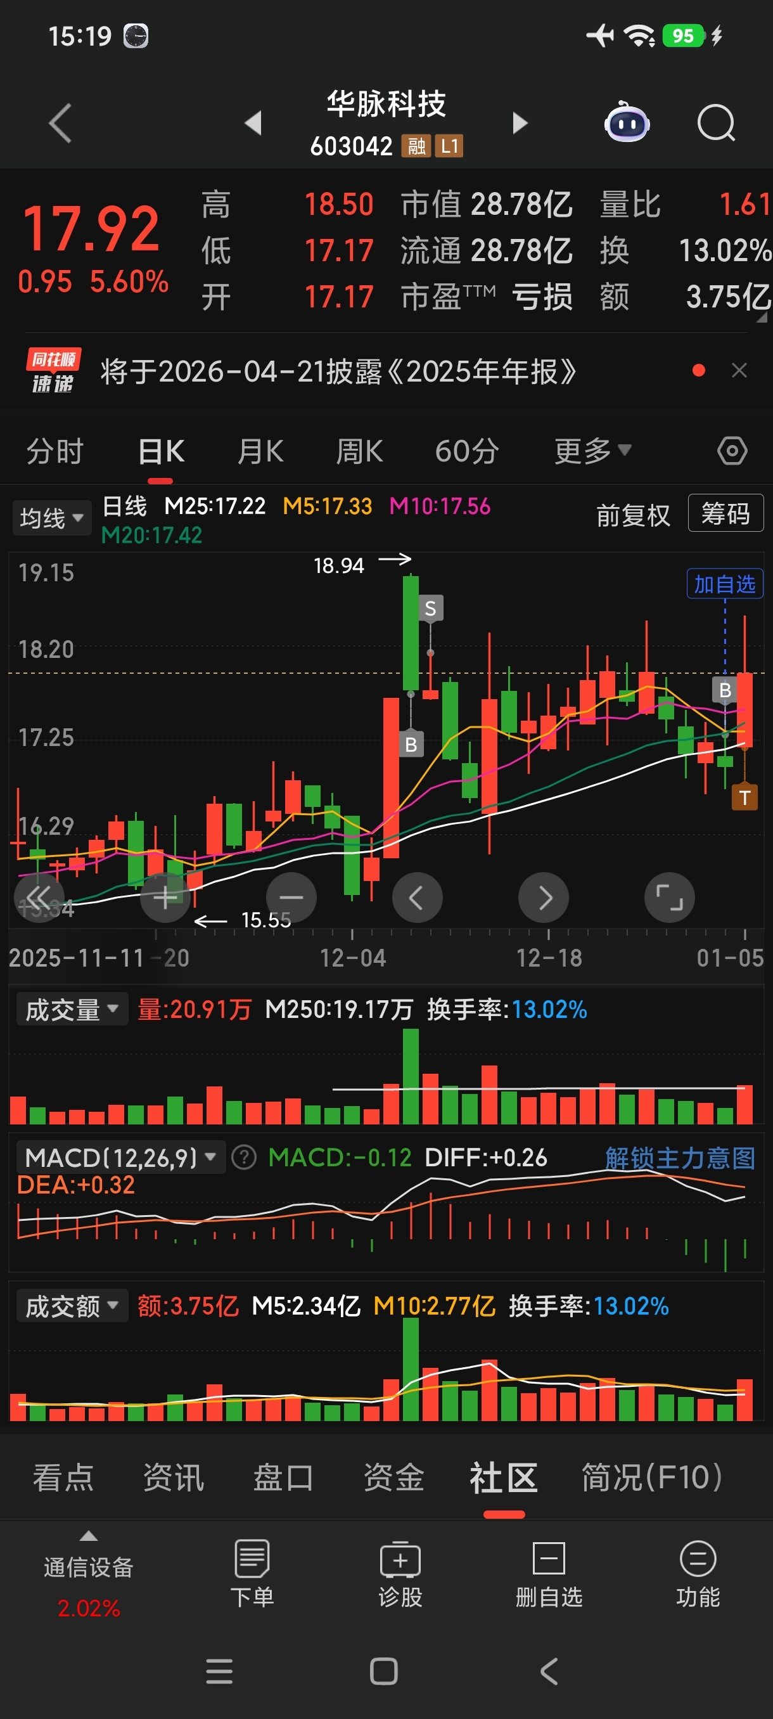Switch to 周K weekly chart tab
Image resolution: width=773 pixels, height=1719 pixels.
[x=359, y=451]
